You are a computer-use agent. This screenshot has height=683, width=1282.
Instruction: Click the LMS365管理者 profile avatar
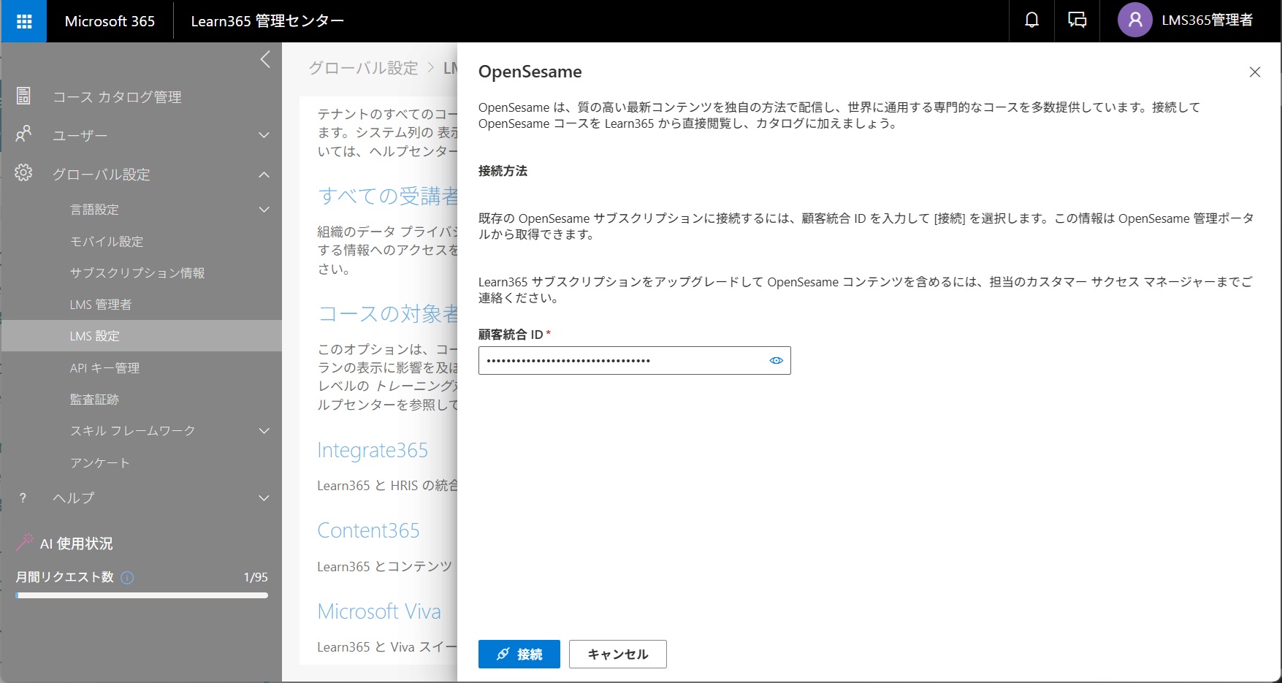(1134, 20)
